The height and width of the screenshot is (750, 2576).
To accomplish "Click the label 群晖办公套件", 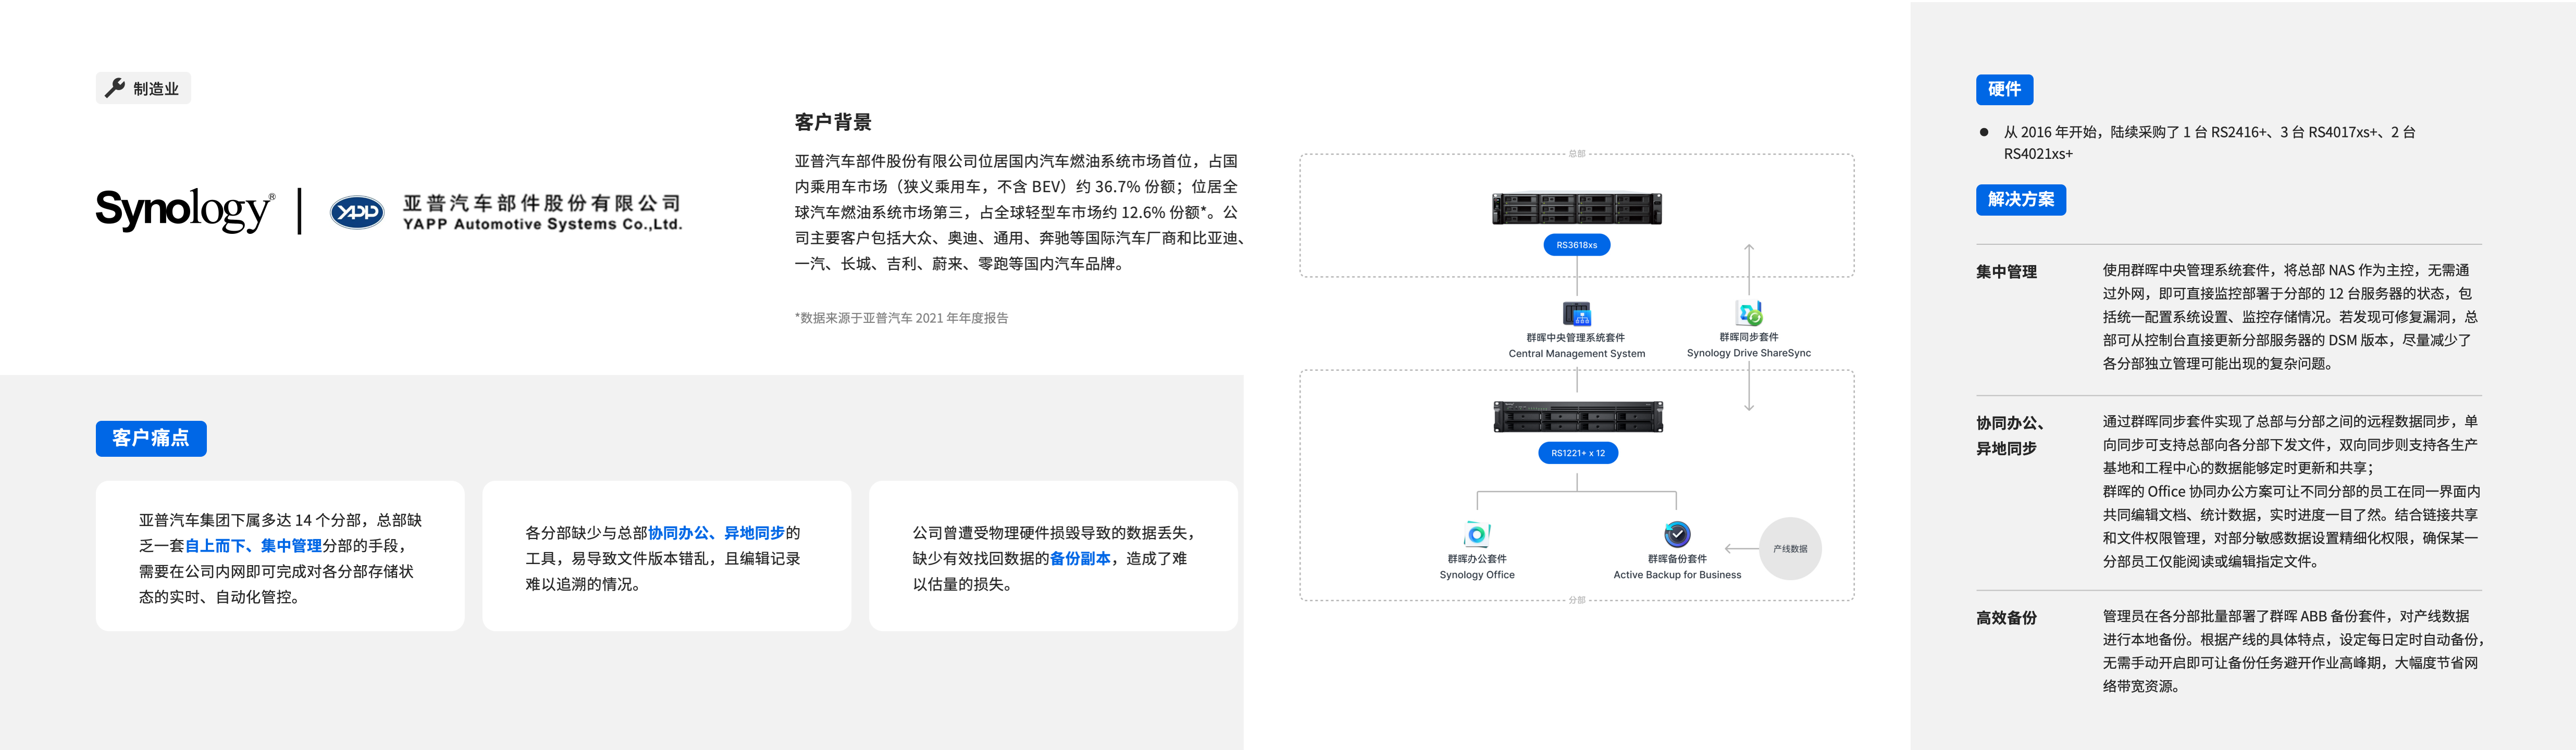I will pyautogui.click(x=1477, y=559).
